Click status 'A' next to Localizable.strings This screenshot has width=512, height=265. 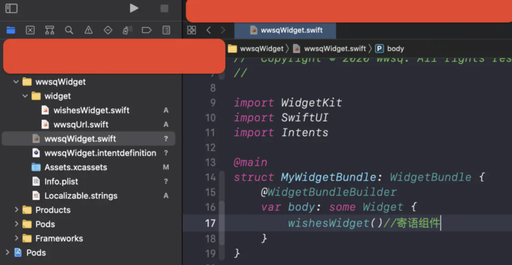tap(166, 196)
